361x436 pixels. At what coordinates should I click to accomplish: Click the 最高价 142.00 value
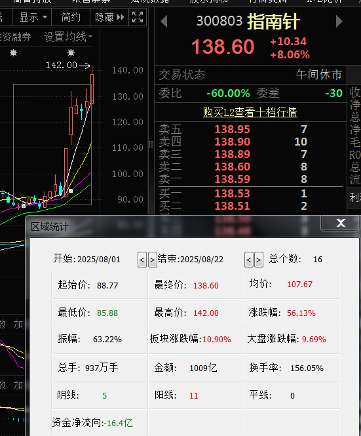(x=206, y=313)
